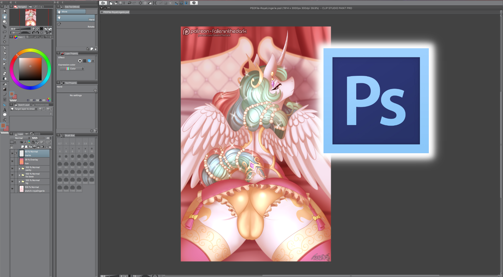The width and height of the screenshot is (503, 277).
Task: Click the main color swatch under color wheel
Action: (12, 94)
